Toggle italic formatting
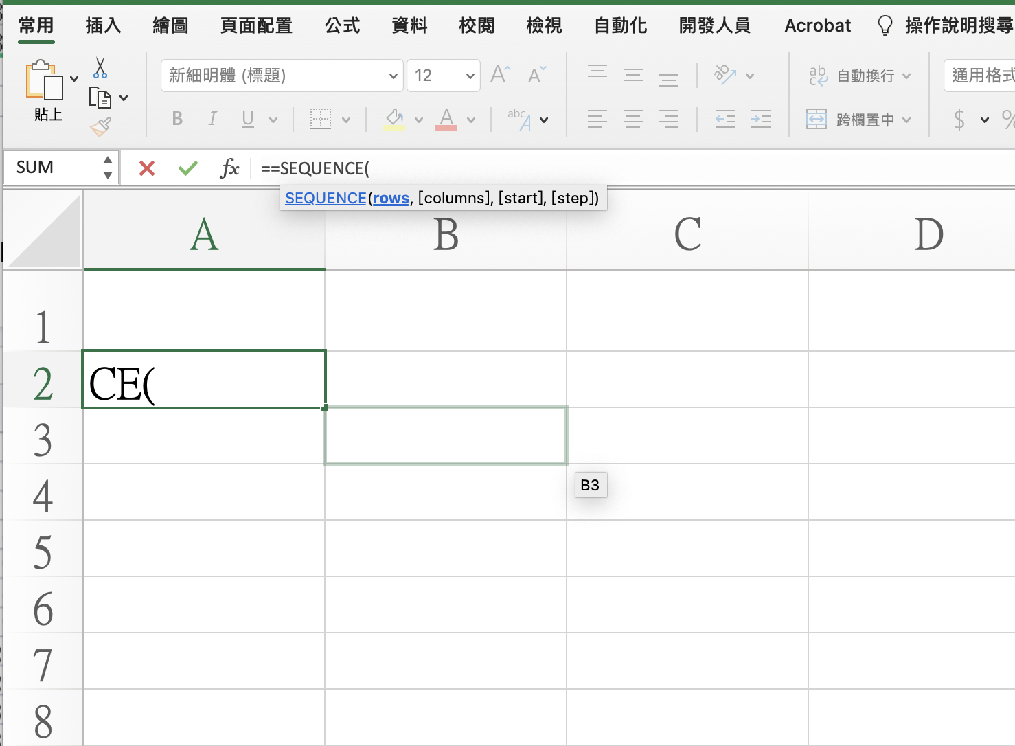Image resolution: width=1015 pixels, height=746 pixels. pos(213,119)
